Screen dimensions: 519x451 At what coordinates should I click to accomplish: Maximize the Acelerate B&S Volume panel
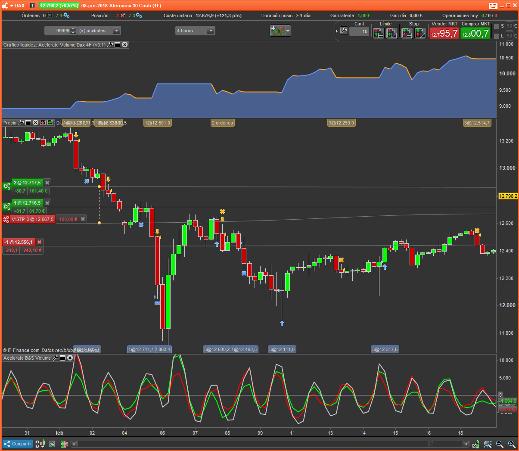pyautogui.click(x=62, y=358)
